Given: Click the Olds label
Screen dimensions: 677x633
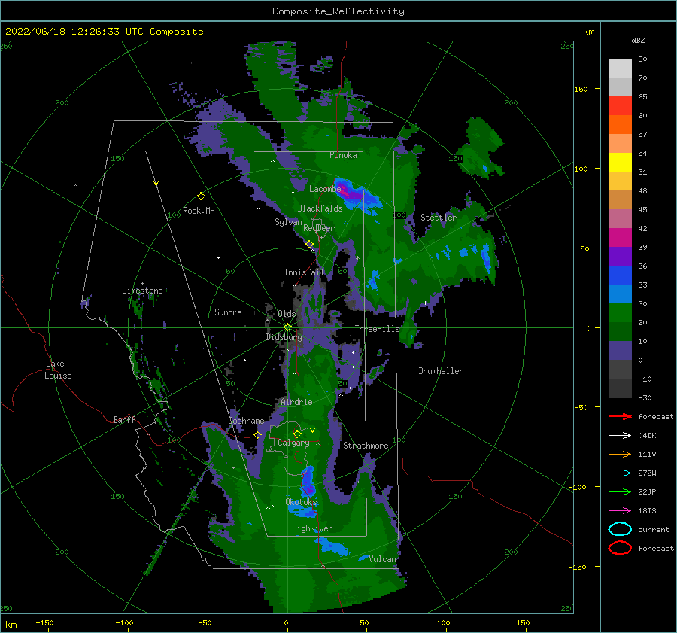Looking at the screenshot, I should coord(287,314).
